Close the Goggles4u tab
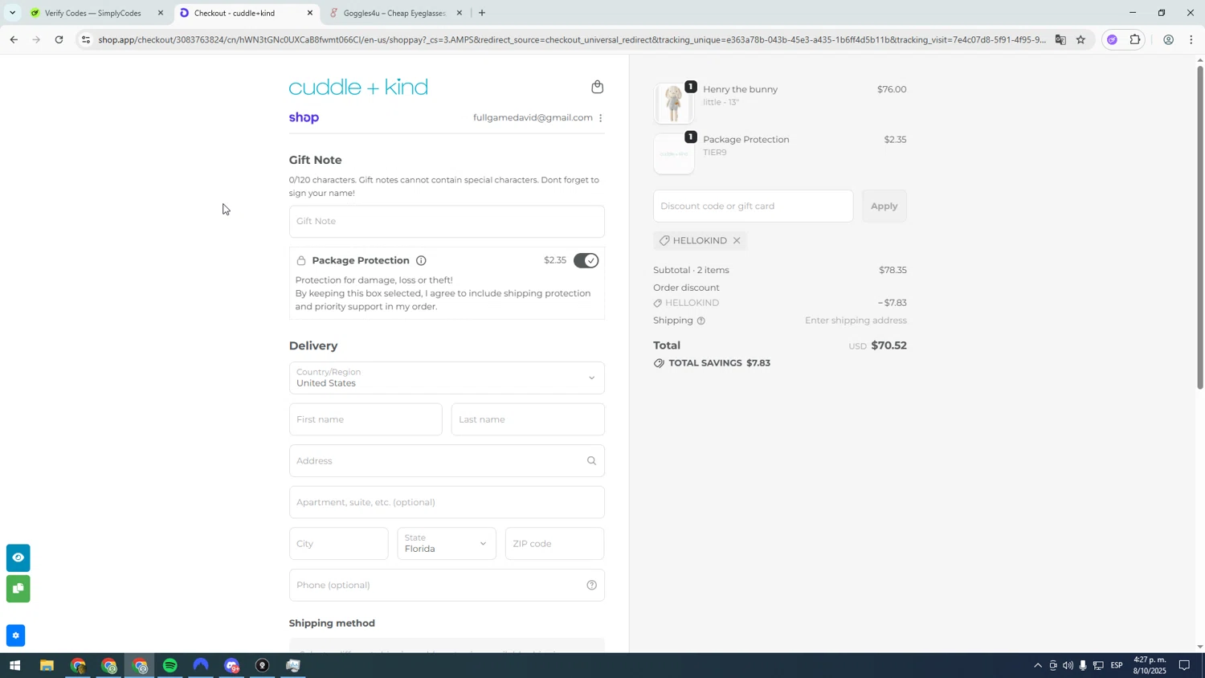Image resolution: width=1205 pixels, height=678 pixels. click(460, 13)
